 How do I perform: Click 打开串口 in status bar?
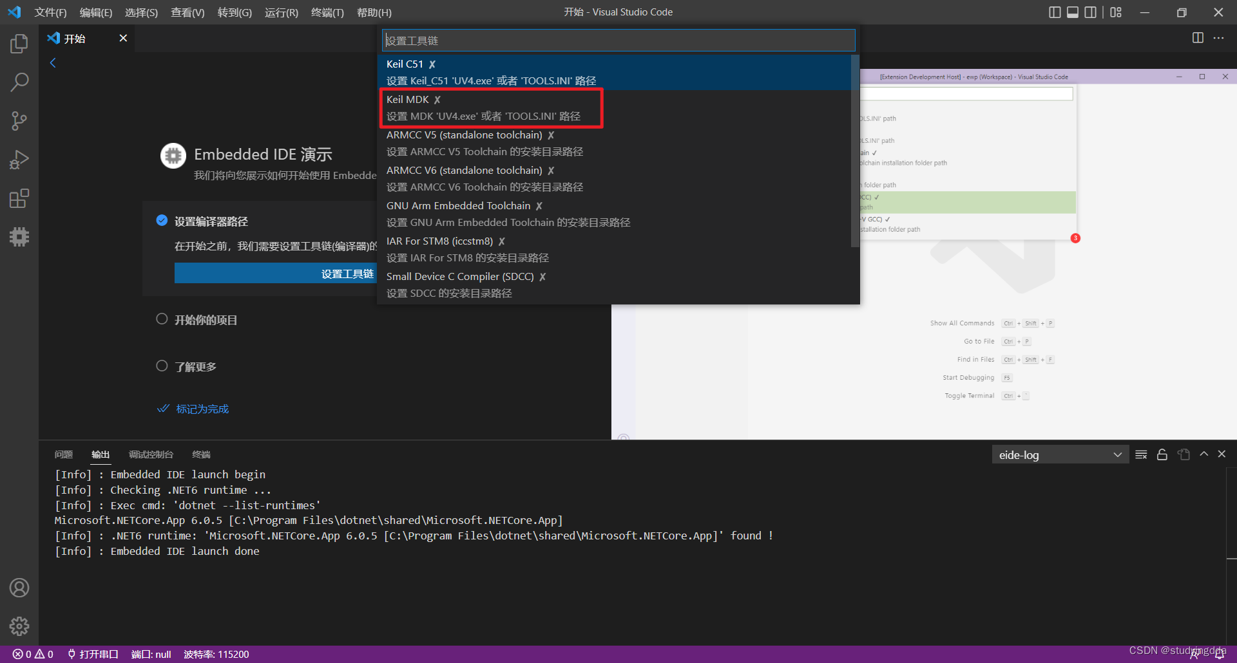[93, 654]
